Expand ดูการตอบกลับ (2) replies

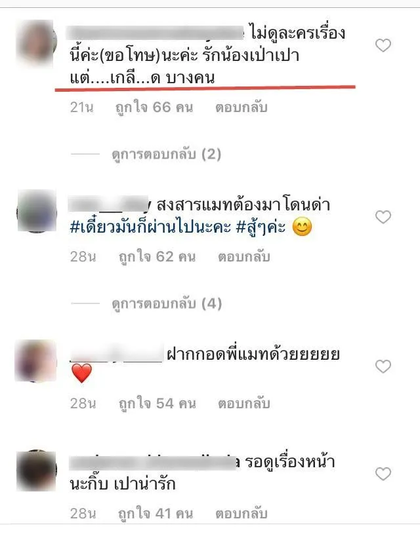[x=166, y=154]
